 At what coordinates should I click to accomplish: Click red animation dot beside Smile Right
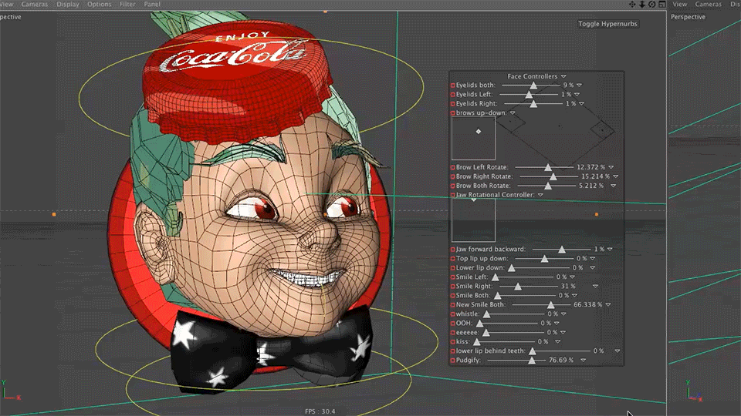click(x=453, y=287)
